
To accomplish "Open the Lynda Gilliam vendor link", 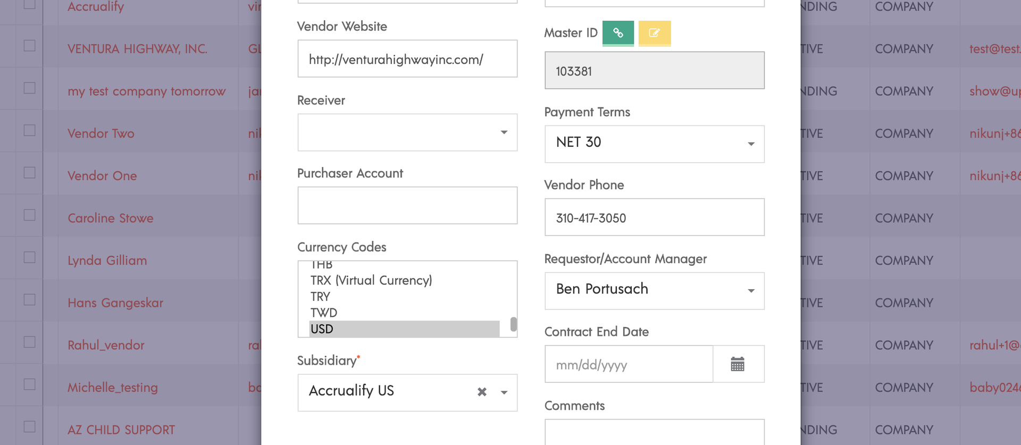I will pyautogui.click(x=107, y=261).
